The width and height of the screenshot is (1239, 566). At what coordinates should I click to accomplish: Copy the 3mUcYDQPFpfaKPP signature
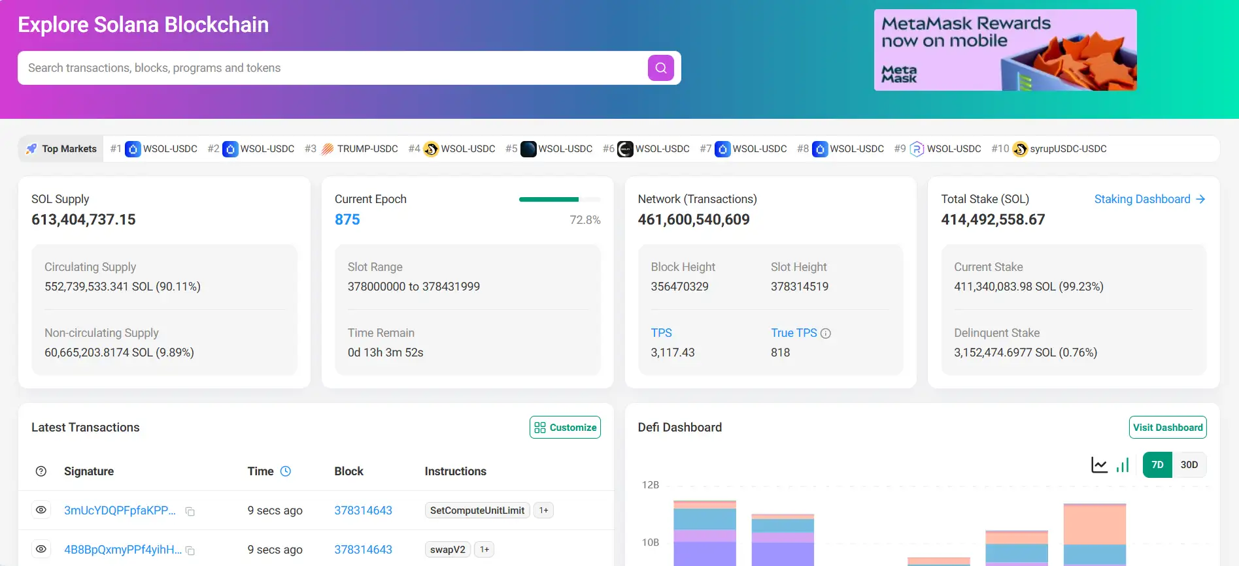coord(190,511)
